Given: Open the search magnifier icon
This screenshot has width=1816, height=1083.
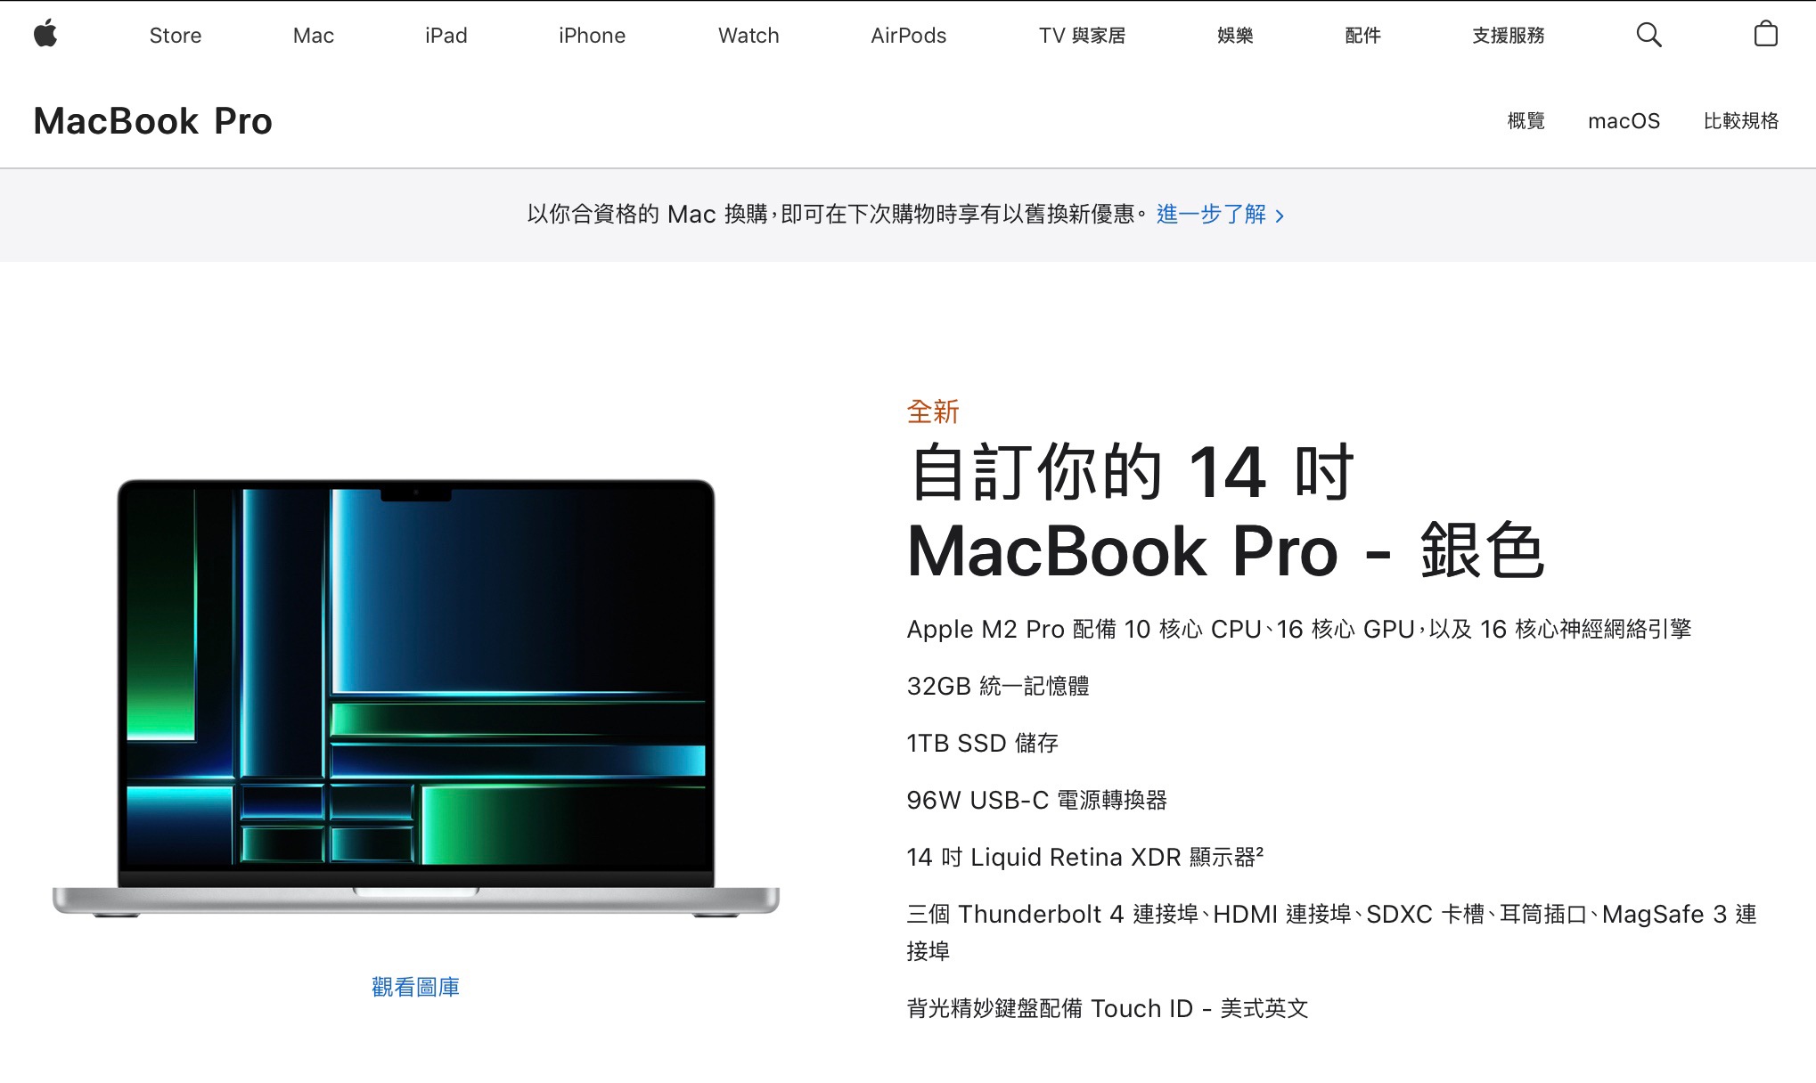Looking at the screenshot, I should click(1648, 35).
